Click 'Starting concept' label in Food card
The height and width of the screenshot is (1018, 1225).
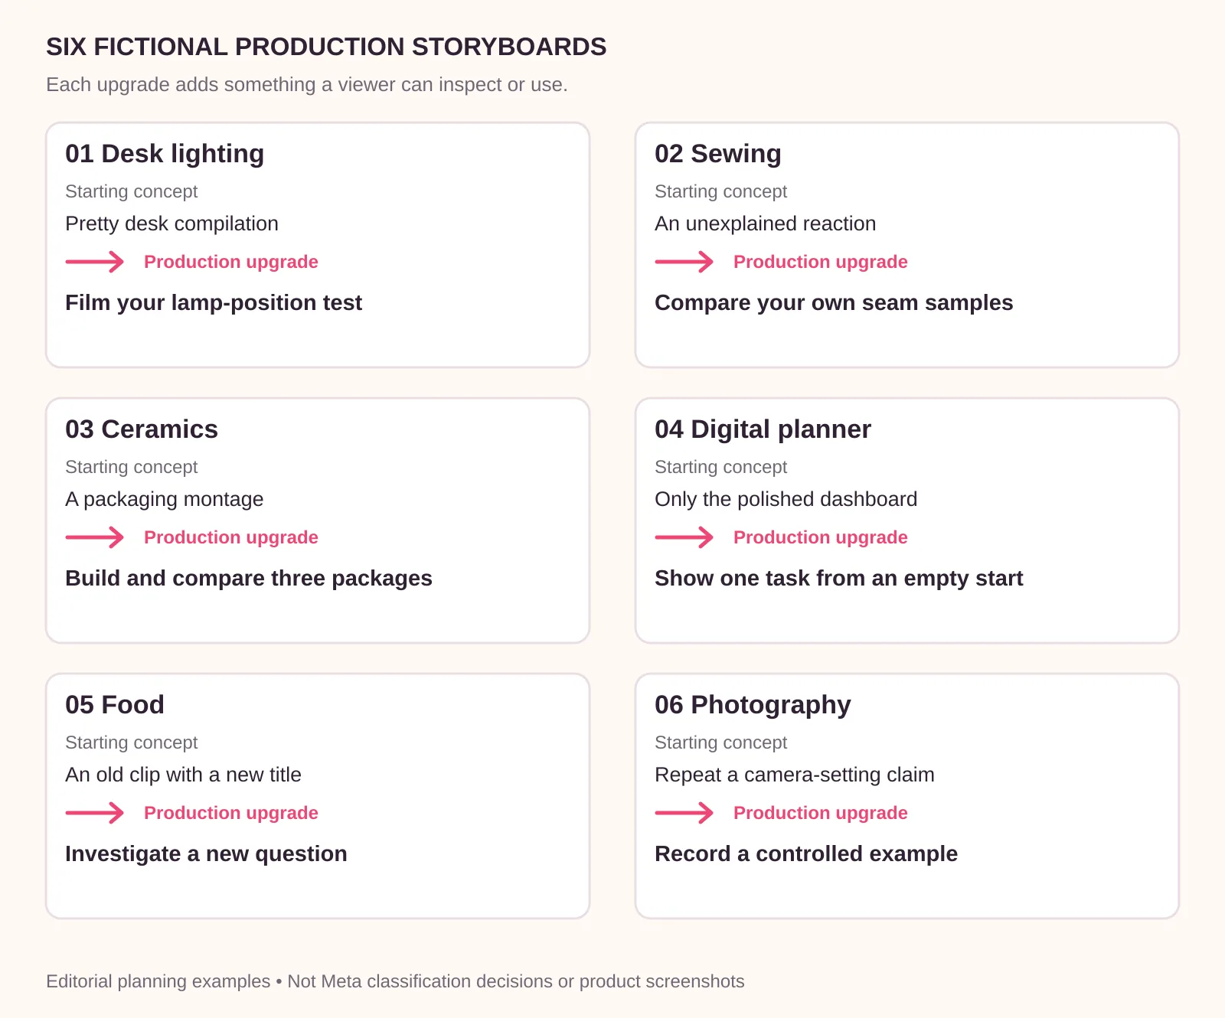click(132, 742)
